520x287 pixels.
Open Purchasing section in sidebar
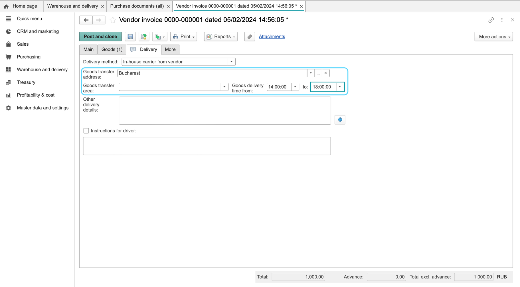tap(29, 57)
